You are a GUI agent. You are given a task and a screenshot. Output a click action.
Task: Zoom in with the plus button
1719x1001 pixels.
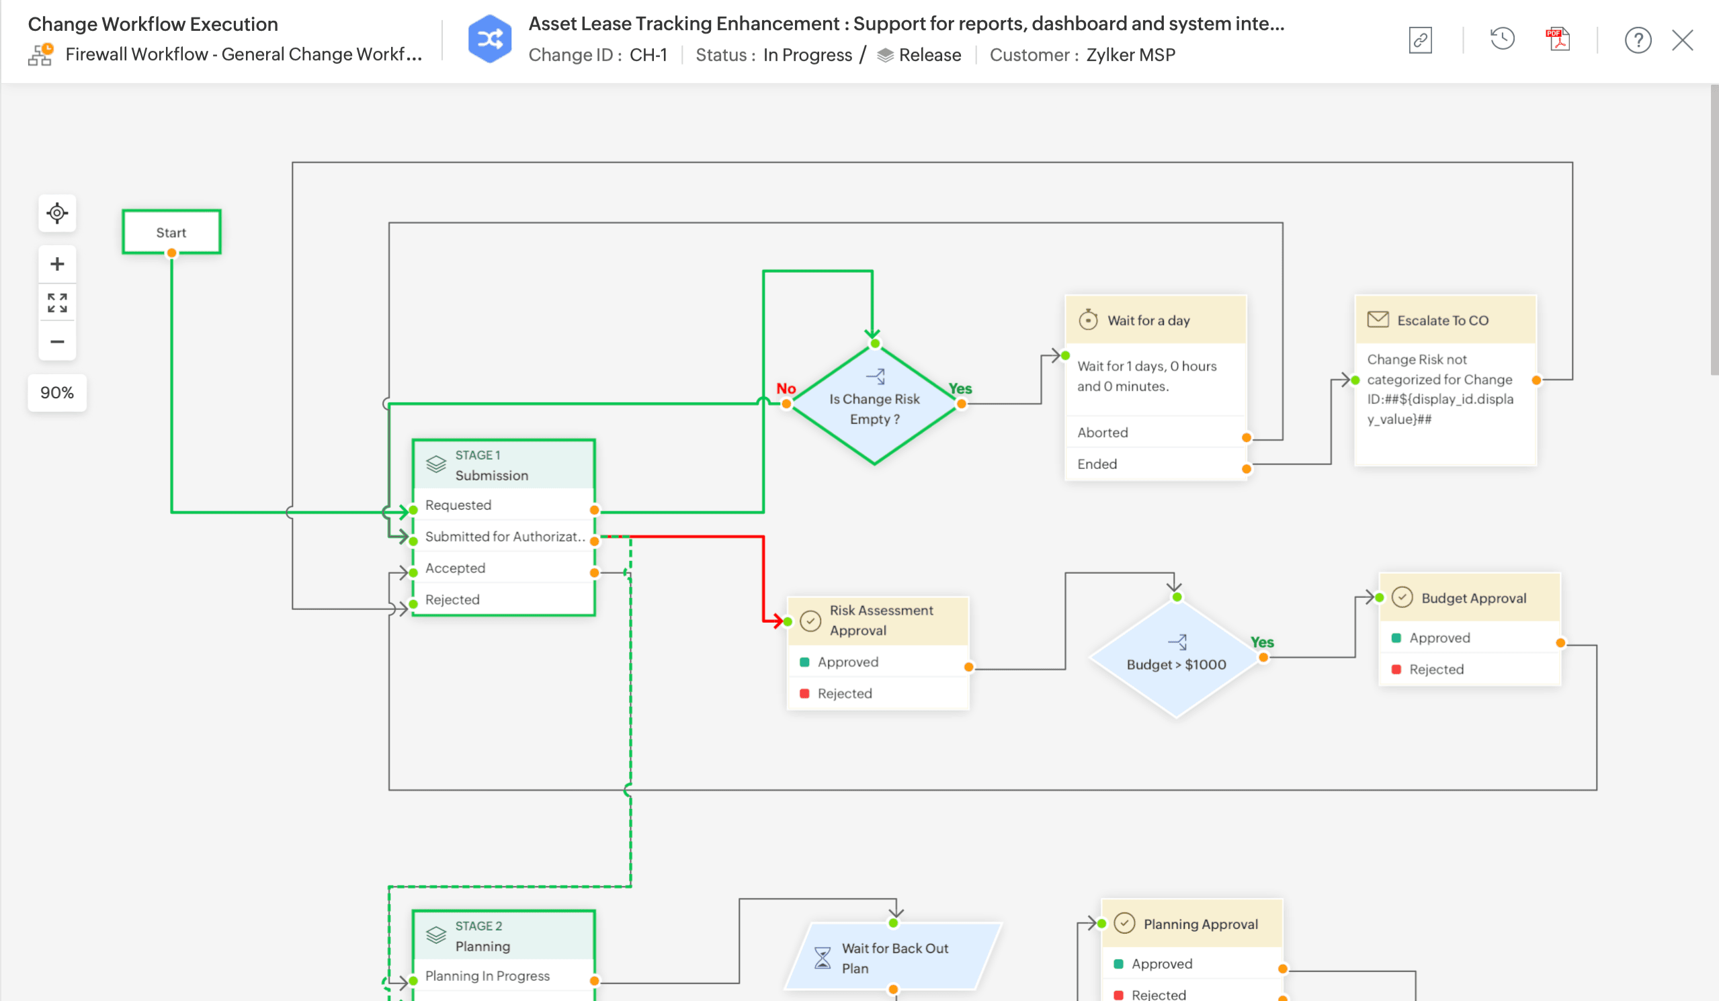coord(57,264)
